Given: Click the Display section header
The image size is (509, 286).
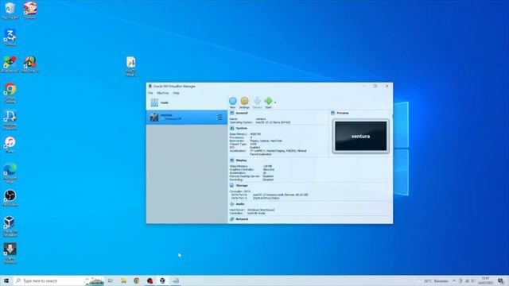Looking at the screenshot, I should pos(241,160).
